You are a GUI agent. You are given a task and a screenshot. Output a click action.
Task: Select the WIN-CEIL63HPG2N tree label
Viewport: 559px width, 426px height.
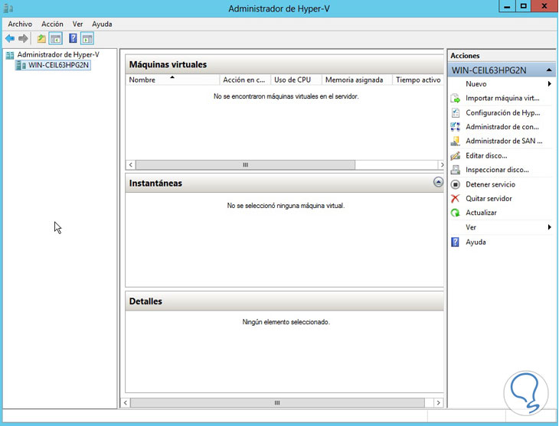(x=58, y=65)
